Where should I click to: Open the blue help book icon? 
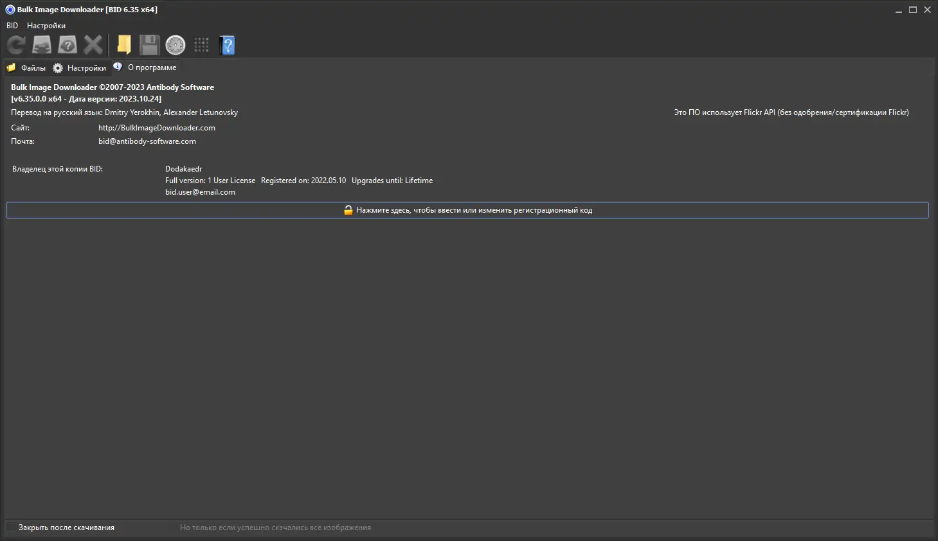(x=227, y=45)
